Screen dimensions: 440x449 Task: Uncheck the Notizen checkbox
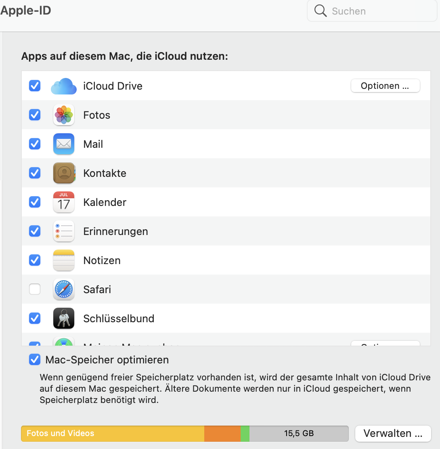coord(35,260)
